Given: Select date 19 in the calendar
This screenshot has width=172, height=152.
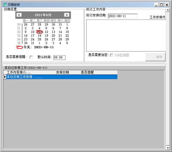Looking at the screenshot, I should (x=46, y=36).
